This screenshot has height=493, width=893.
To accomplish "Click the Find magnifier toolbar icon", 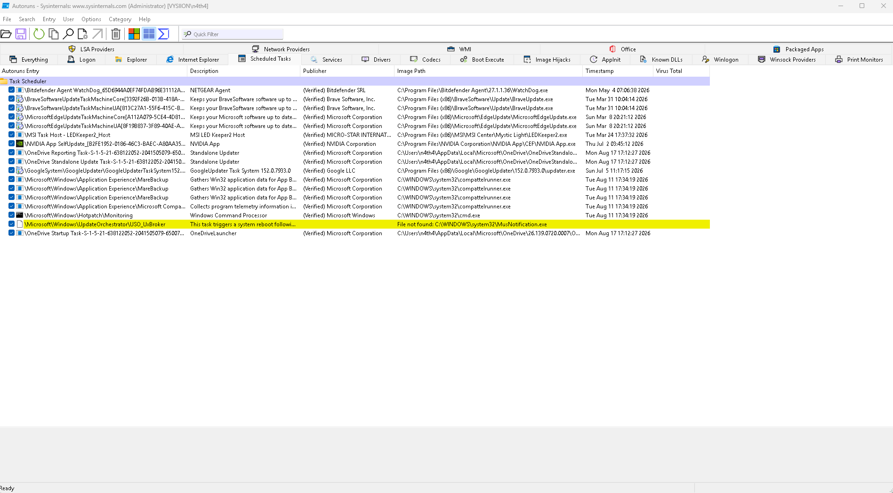I will click(68, 34).
